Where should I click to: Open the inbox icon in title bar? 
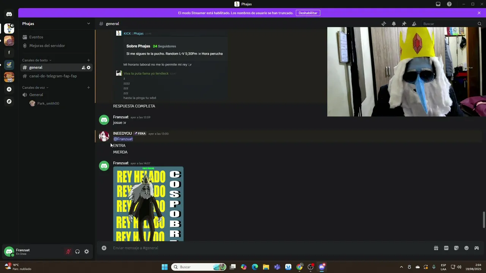click(438, 4)
